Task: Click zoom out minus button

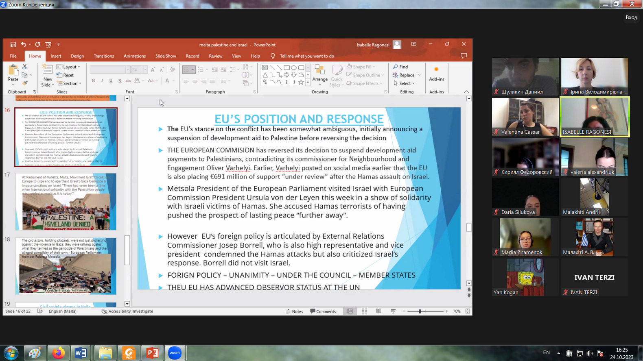Action: [404, 311]
